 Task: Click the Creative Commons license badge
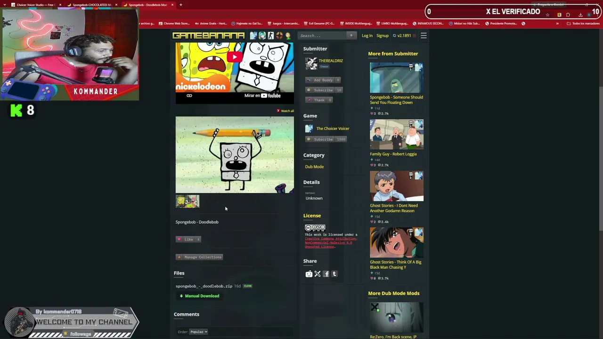(x=315, y=228)
